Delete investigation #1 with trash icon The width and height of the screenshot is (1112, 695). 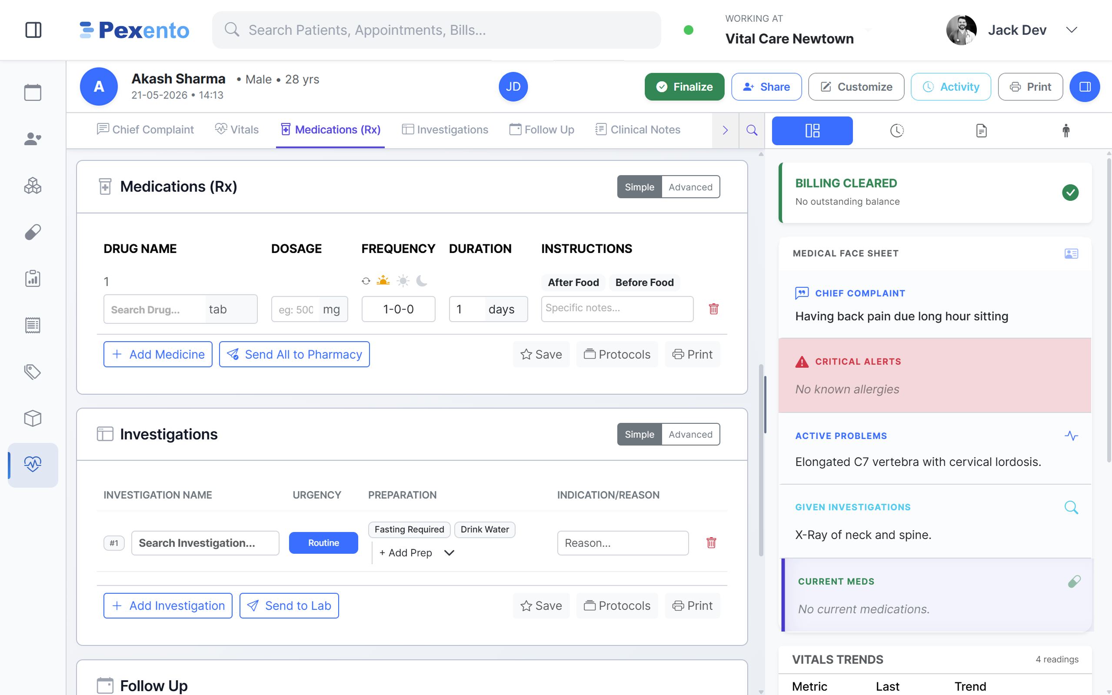click(711, 543)
